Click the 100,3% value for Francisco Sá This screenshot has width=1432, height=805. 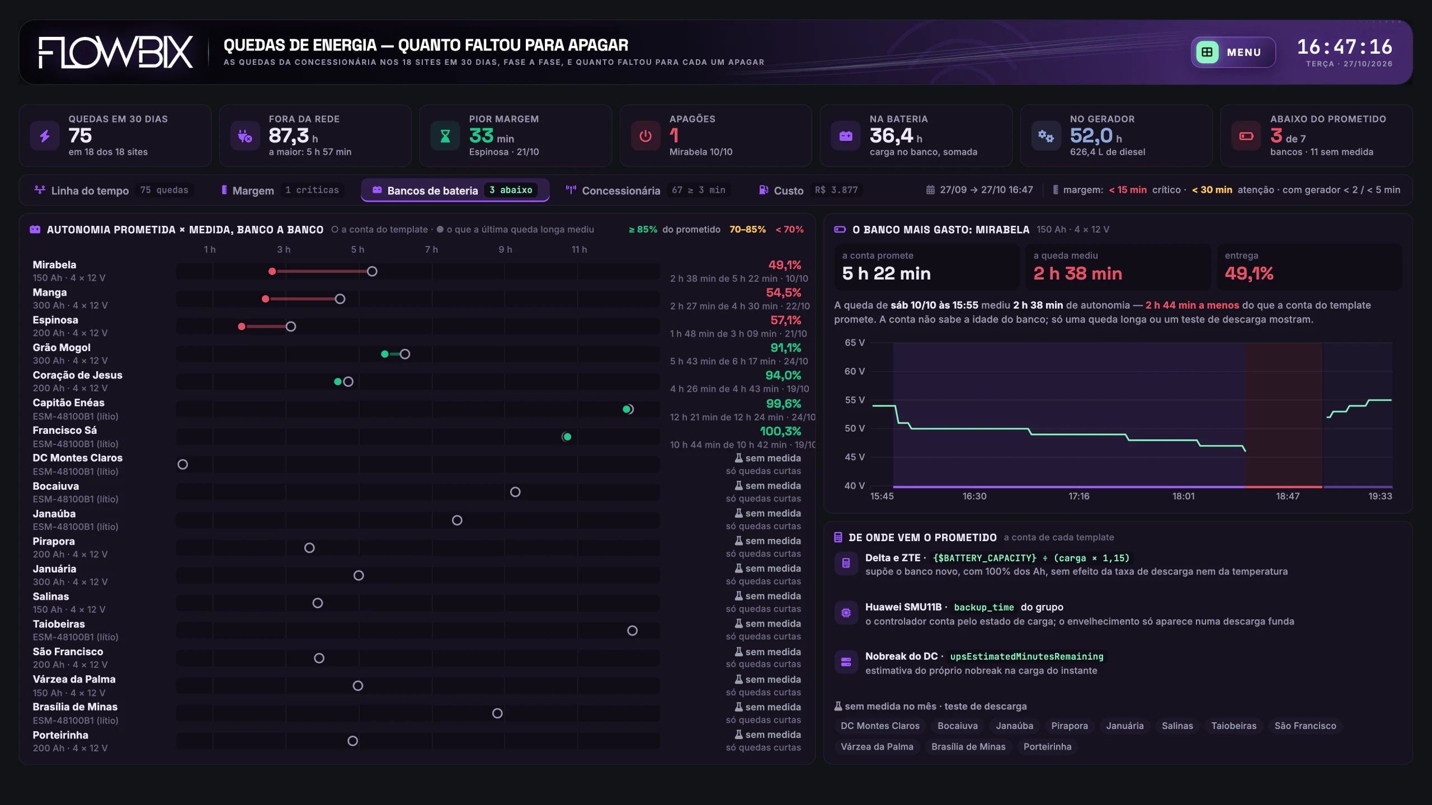point(780,431)
